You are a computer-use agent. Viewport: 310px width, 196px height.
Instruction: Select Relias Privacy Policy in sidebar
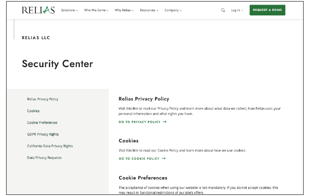point(43,99)
